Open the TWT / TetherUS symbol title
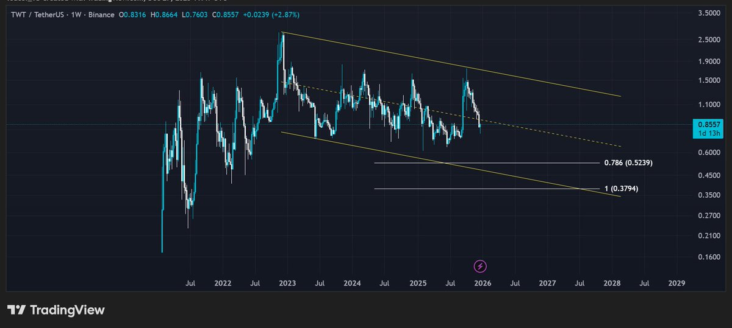Image resolution: width=732 pixels, height=328 pixels. click(x=37, y=15)
